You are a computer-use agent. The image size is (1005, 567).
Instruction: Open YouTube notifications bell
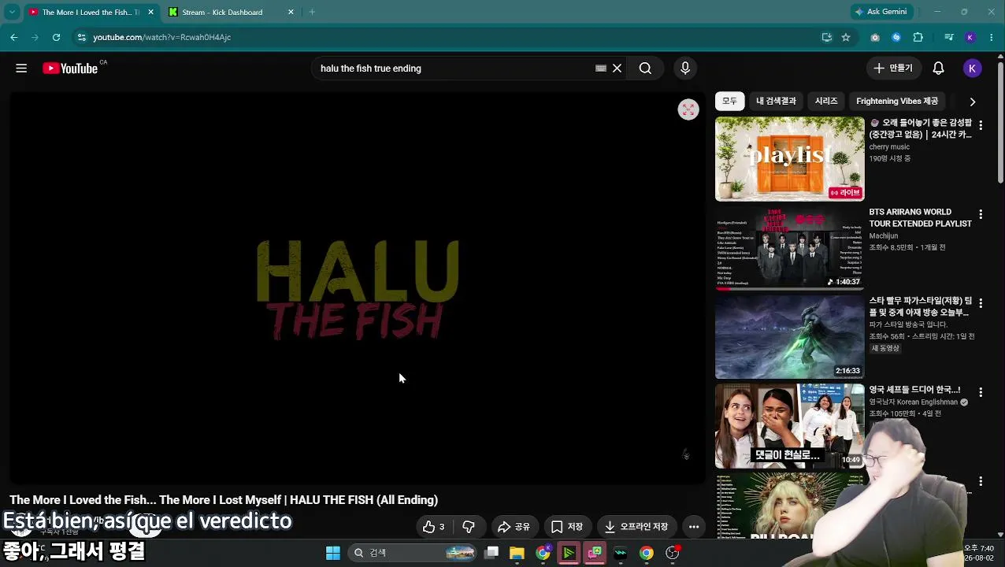pos(938,69)
